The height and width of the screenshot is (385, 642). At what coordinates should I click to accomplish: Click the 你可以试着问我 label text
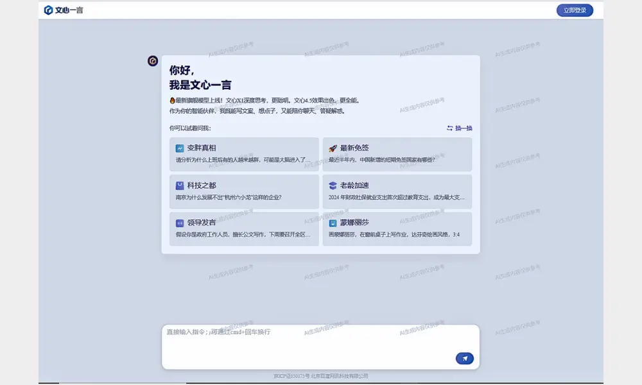[190, 128]
